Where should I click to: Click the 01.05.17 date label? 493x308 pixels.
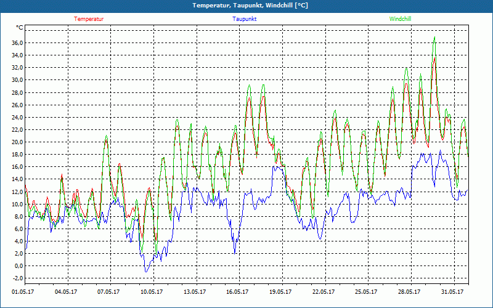tap(23, 292)
